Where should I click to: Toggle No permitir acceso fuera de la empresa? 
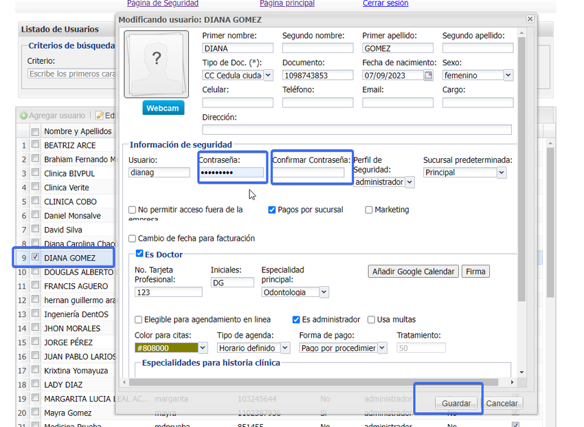tap(132, 210)
